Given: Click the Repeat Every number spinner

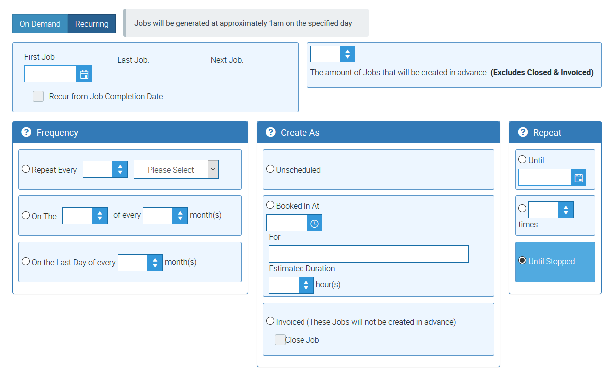Looking at the screenshot, I should click(x=120, y=170).
